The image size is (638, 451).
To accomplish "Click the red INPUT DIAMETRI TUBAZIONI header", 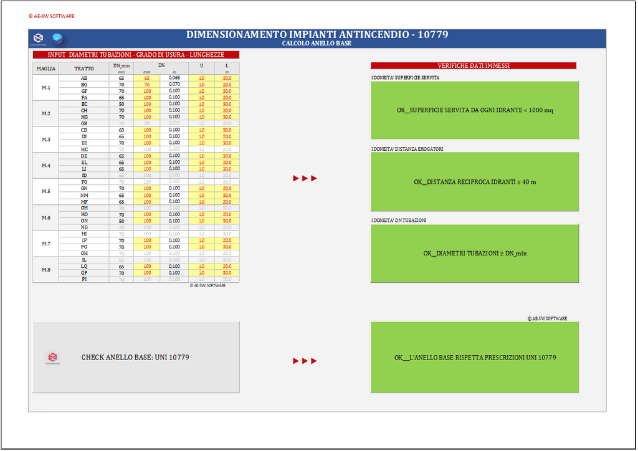I will tap(136, 55).
